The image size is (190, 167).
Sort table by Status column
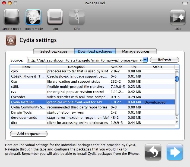point(159,67)
